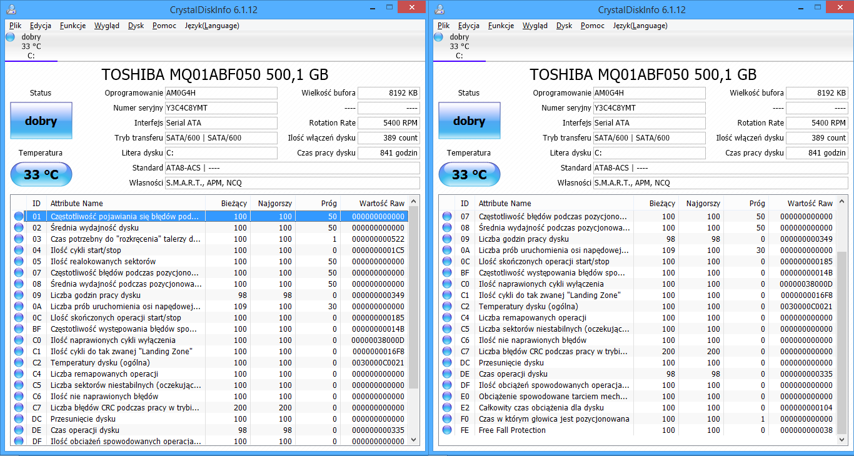Open Plik menu in left window
Screen dimensions: 854x456
(16, 26)
